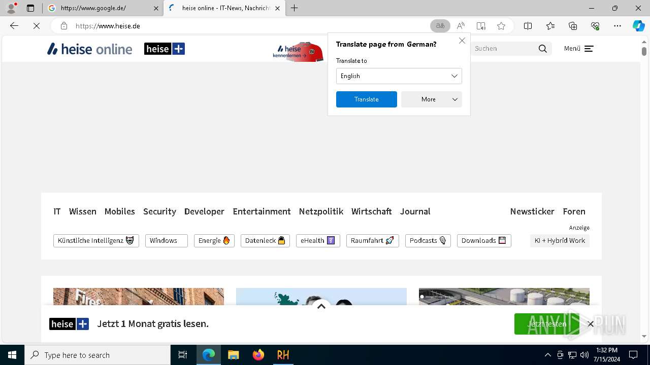Open File Explorer from taskbar

coord(233,355)
